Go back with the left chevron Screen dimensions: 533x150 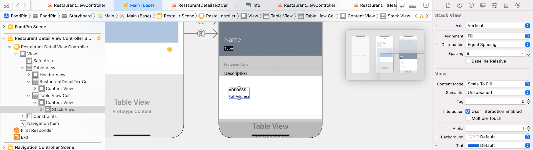[17, 5]
